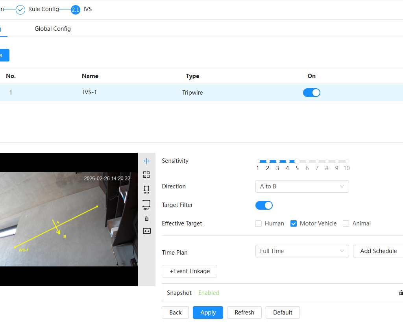Uncheck the Motor Vehicle checkbox
The image size is (403, 322).
[x=294, y=223]
